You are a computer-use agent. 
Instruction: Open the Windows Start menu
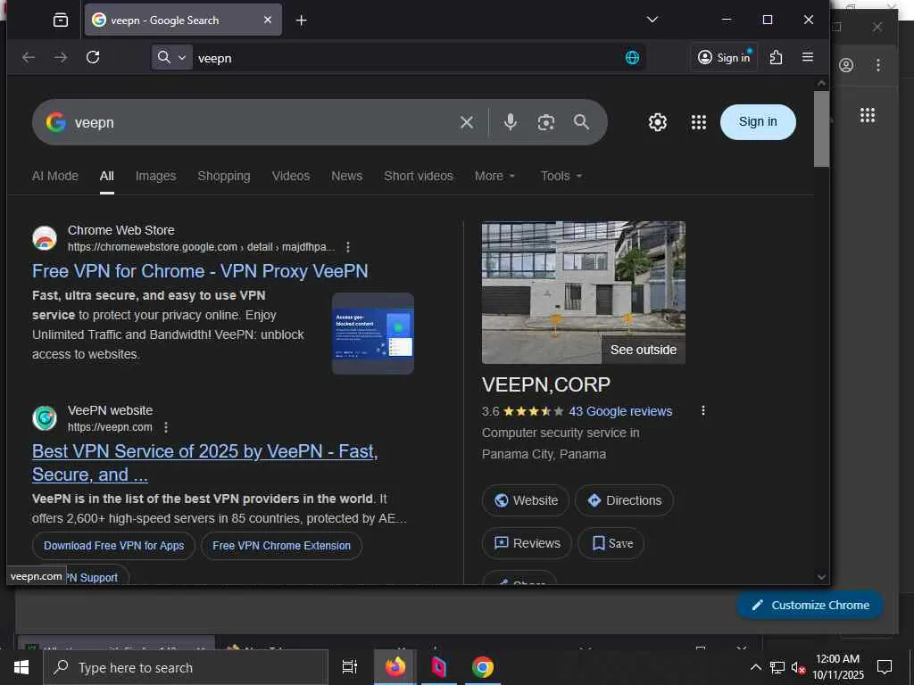tap(21, 667)
